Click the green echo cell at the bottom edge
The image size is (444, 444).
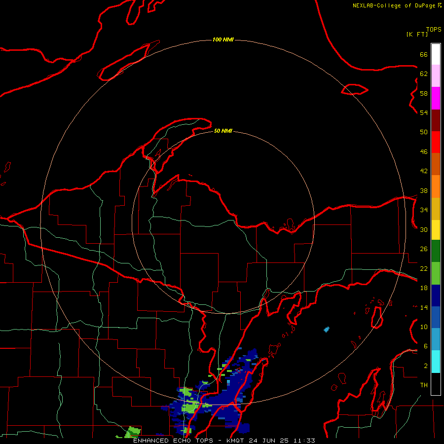click(133, 432)
